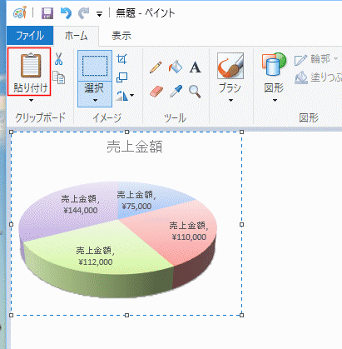Choose the Fill with color bucket
Viewport: 342px width, 349px height.
176,67
